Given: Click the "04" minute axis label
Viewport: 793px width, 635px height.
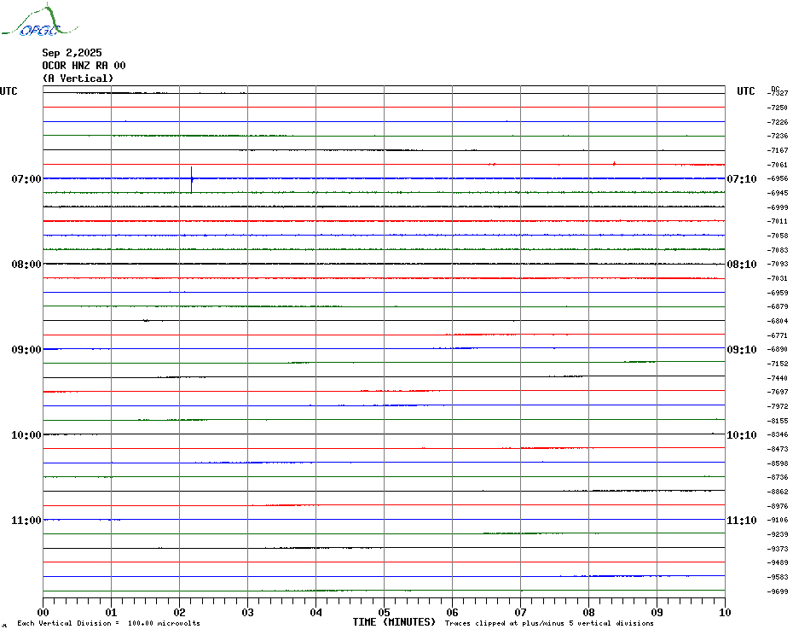Looking at the screenshot, I should point(316,613).
